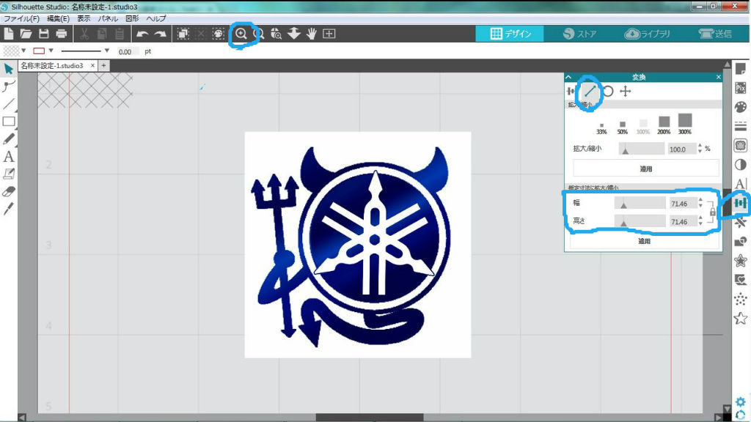The image size is (751, 422).
Task: Create a new document
Action: tap(8, 34)
